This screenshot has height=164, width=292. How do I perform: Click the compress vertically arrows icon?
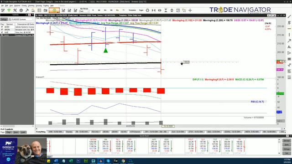coord(166,10)
